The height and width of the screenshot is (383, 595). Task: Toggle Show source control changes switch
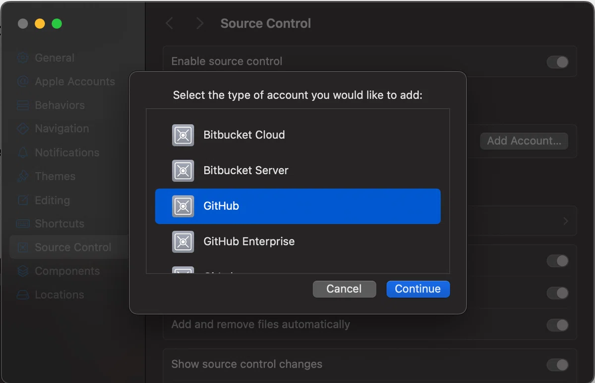tap(557, 365)
